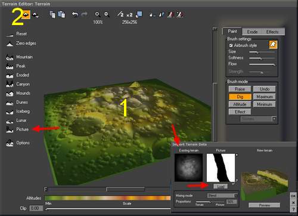Adjust the Proportions Terrain/Picture slider

pyautogui.click(x=210, y=202)
